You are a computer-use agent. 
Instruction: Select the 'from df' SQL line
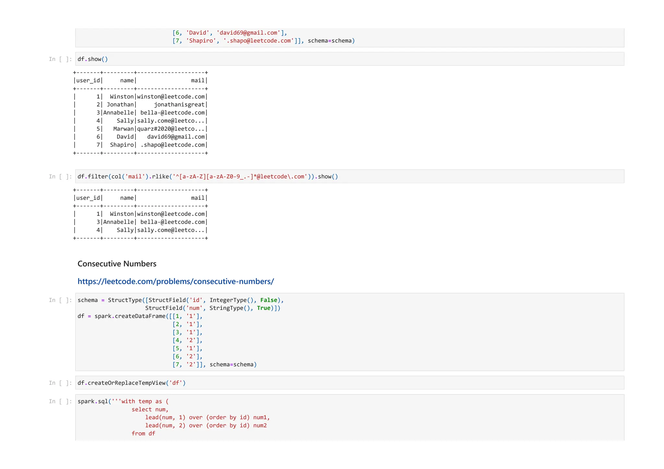(143, 434)
